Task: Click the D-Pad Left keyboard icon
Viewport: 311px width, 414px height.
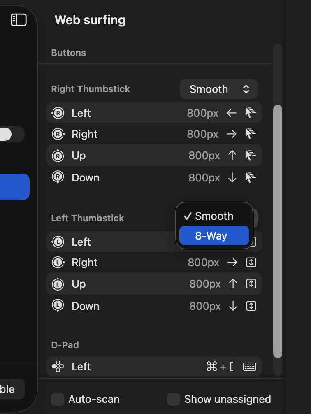Action: click(x=250, y=367)
